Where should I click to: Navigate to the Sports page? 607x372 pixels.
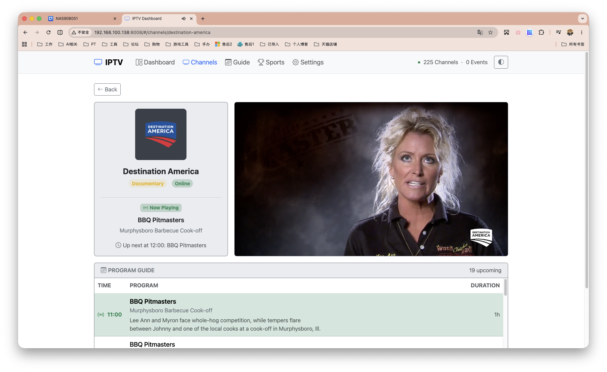point(271,62)
